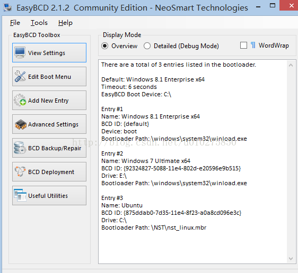
Task: Go to Edit Boot Menu
Action: click(x=49, y=76)
